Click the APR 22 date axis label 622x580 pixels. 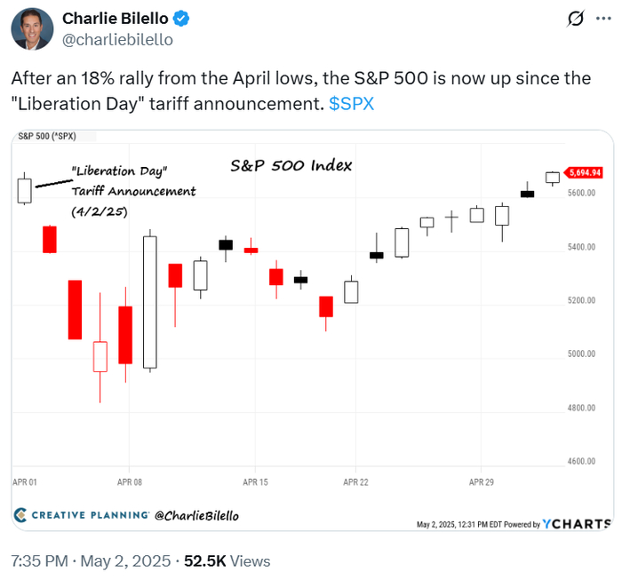click(355, 482)
